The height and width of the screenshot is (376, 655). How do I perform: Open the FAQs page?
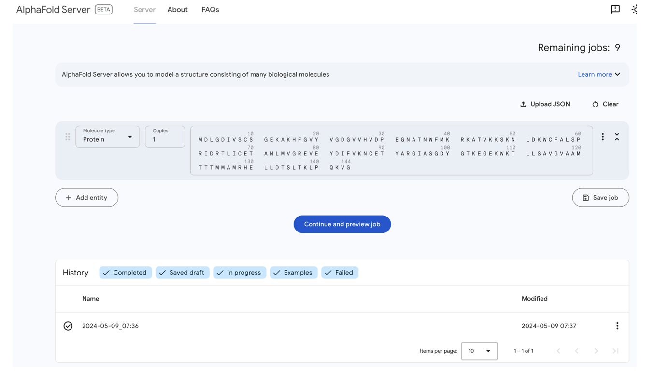[x=210, y=9]
